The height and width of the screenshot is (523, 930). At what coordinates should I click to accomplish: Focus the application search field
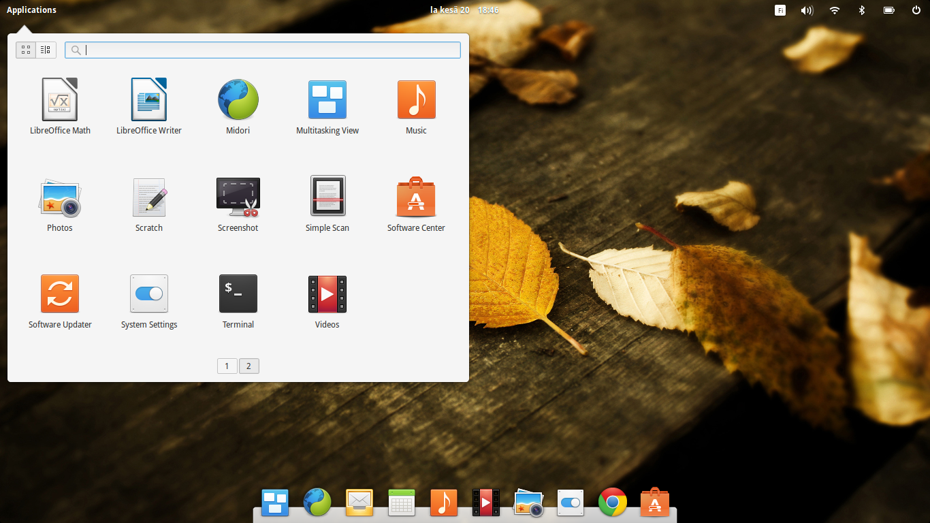(263, 50)
